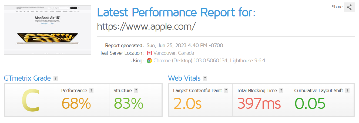Click the Chrome browser icon

[x=149, y=61]
